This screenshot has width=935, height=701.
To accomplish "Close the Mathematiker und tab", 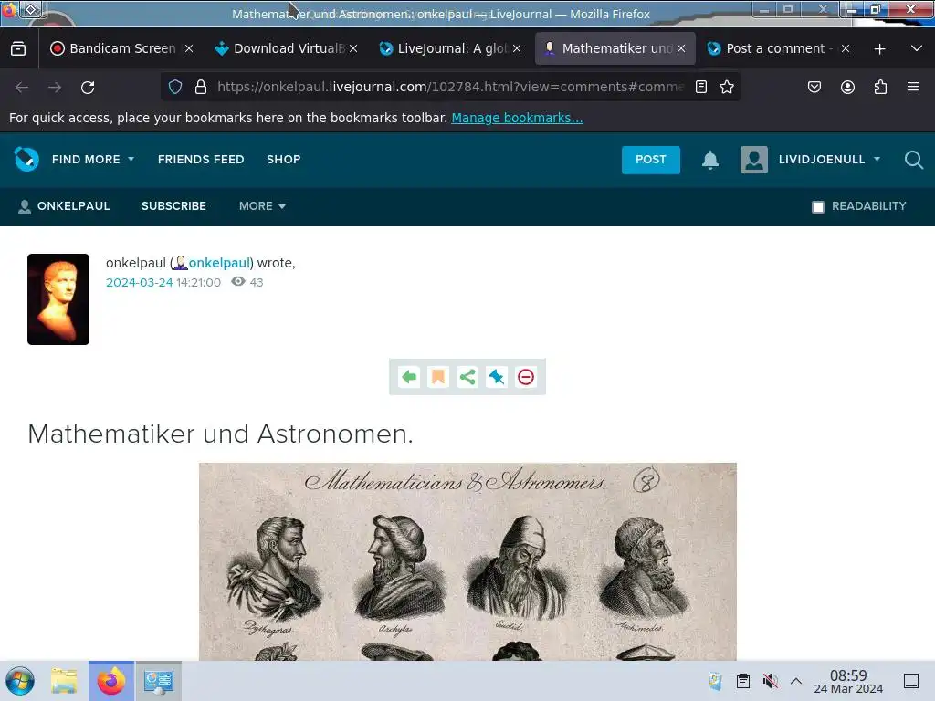I will (x=681, y=49).
